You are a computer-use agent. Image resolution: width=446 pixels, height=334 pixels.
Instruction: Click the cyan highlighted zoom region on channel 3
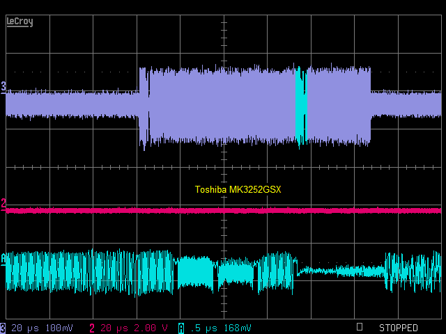click(301, 106)
